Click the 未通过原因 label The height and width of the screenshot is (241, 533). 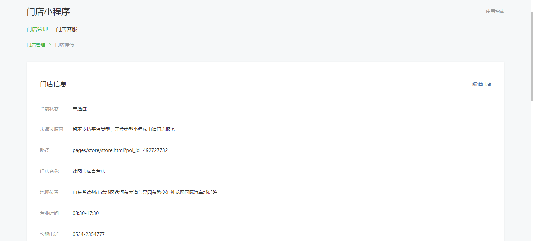[52, 129]
